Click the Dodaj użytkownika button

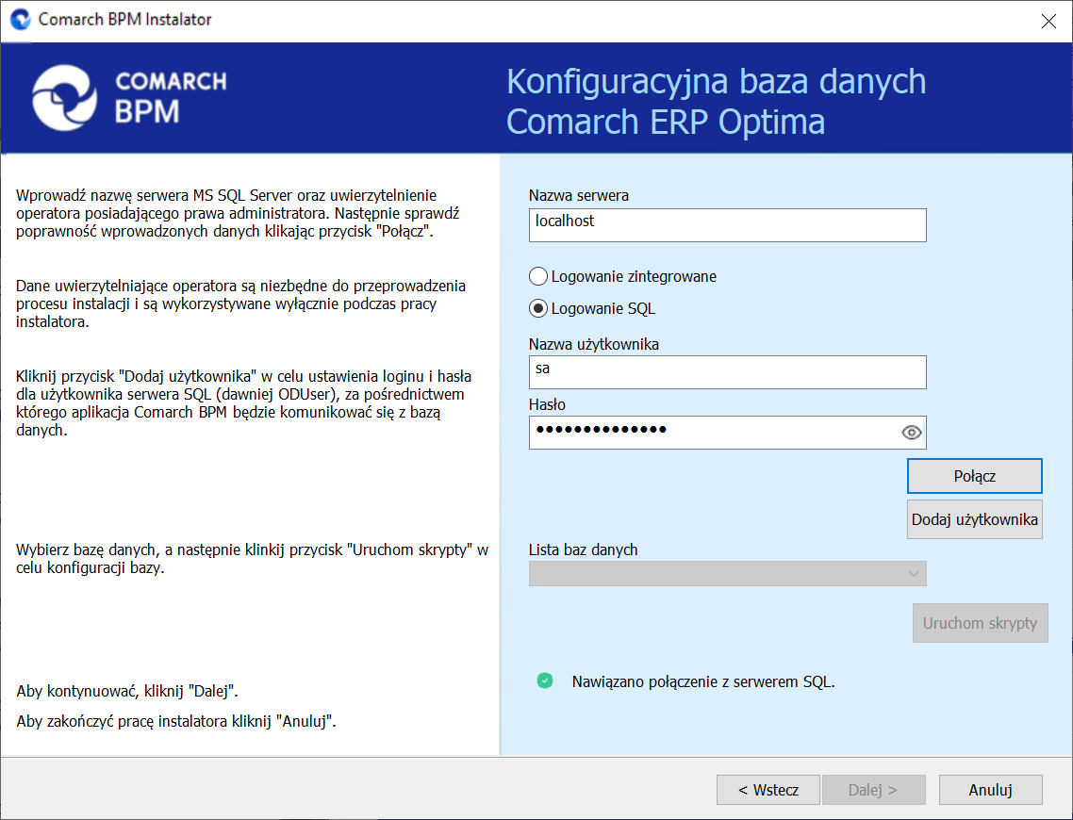[x=974, y=519]
